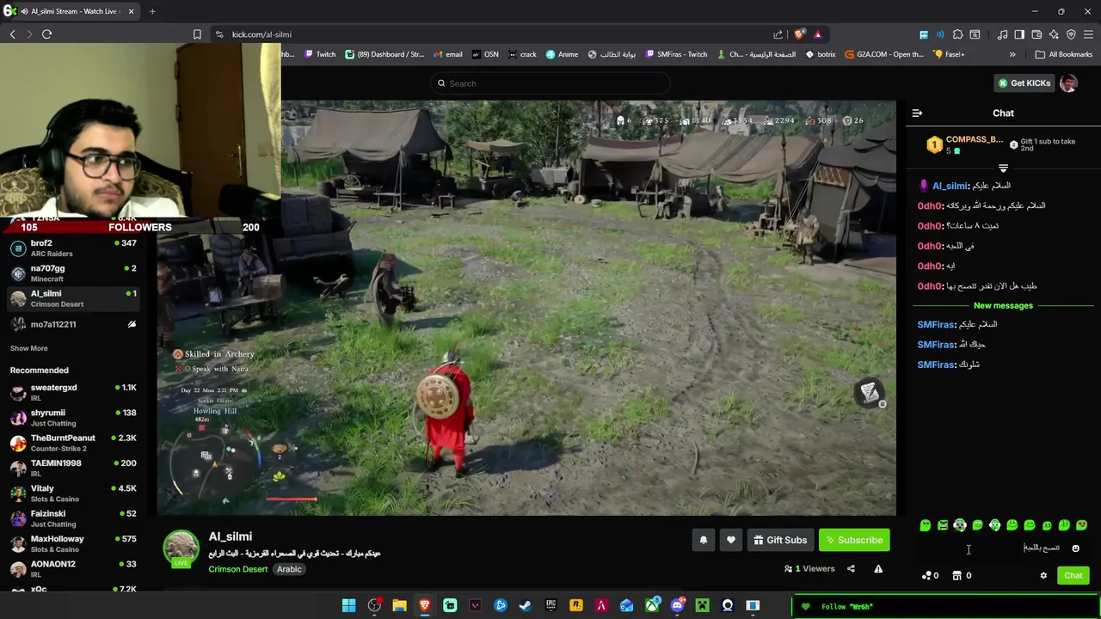Screen dimensions: 1101x619
Task: Close the Al_silmi Stream tab
Action: (x=132, y=11)
